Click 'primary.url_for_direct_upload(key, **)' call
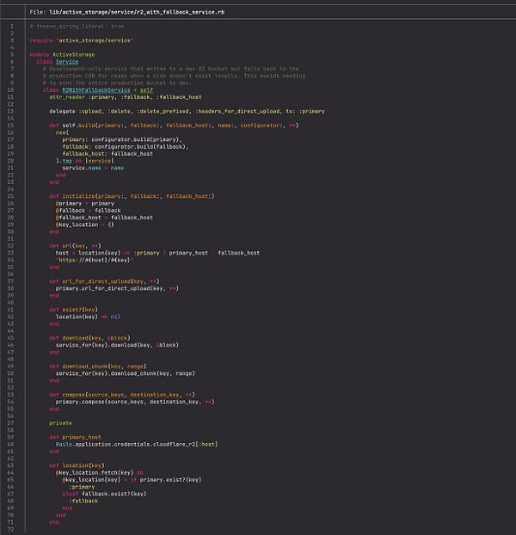Image resolution: width=516 pixels, height=535 pixels. coord(117,289)
